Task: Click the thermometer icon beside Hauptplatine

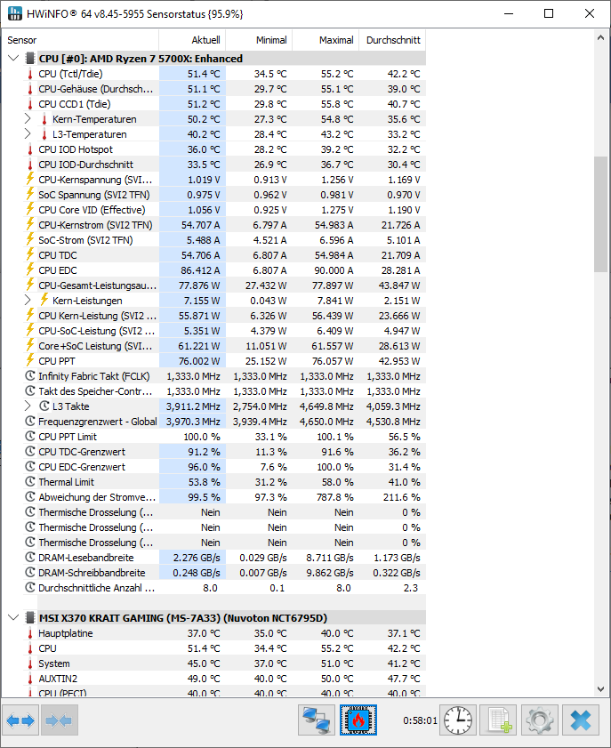Action: coord(30,633)
